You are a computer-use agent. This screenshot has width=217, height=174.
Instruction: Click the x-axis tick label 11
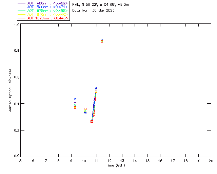(97, 161)
